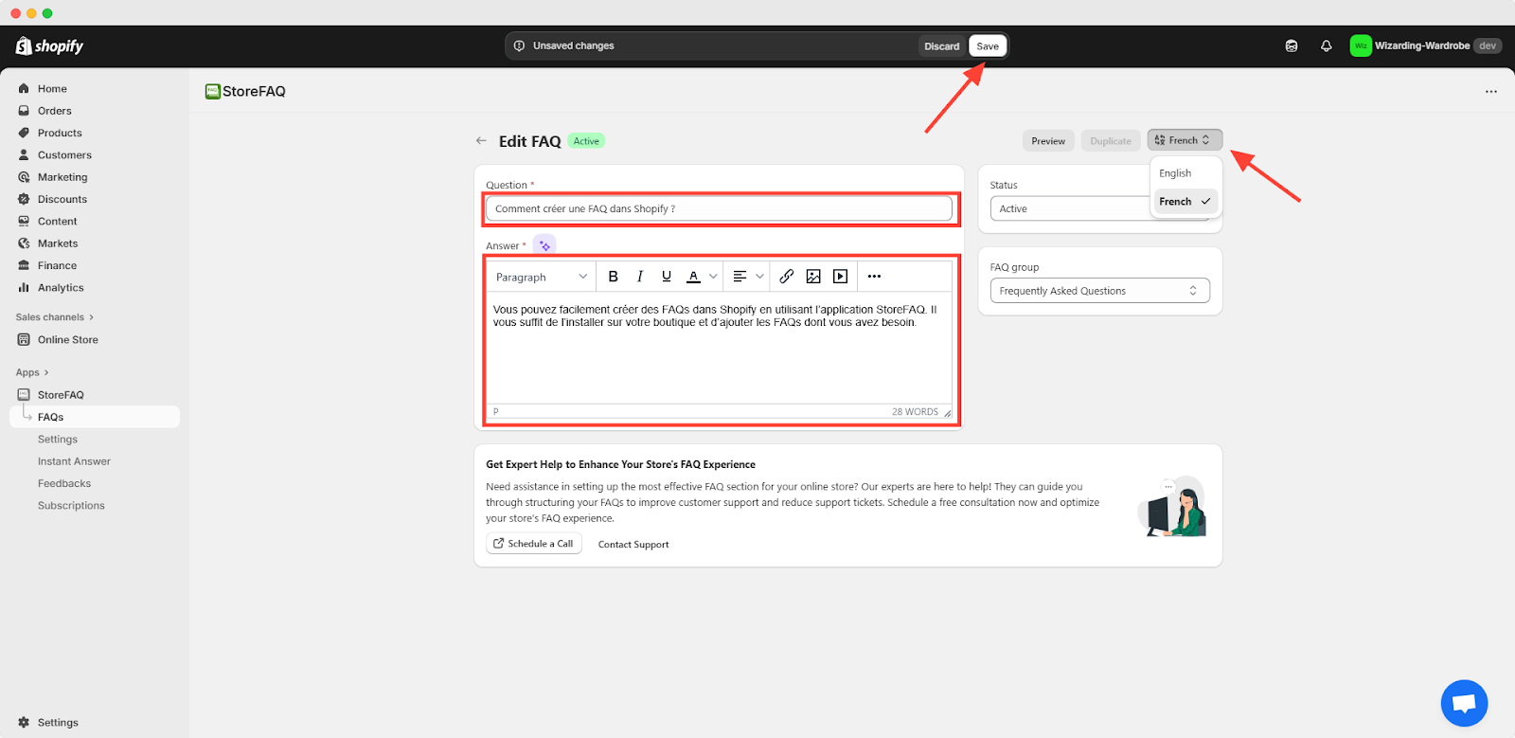The image size is (1515, 738).
Task: Click the text alignment icon
Action: pos(740,277)
